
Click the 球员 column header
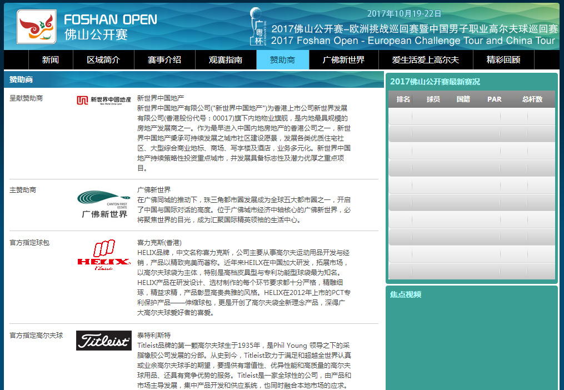[x=433, y=99]
